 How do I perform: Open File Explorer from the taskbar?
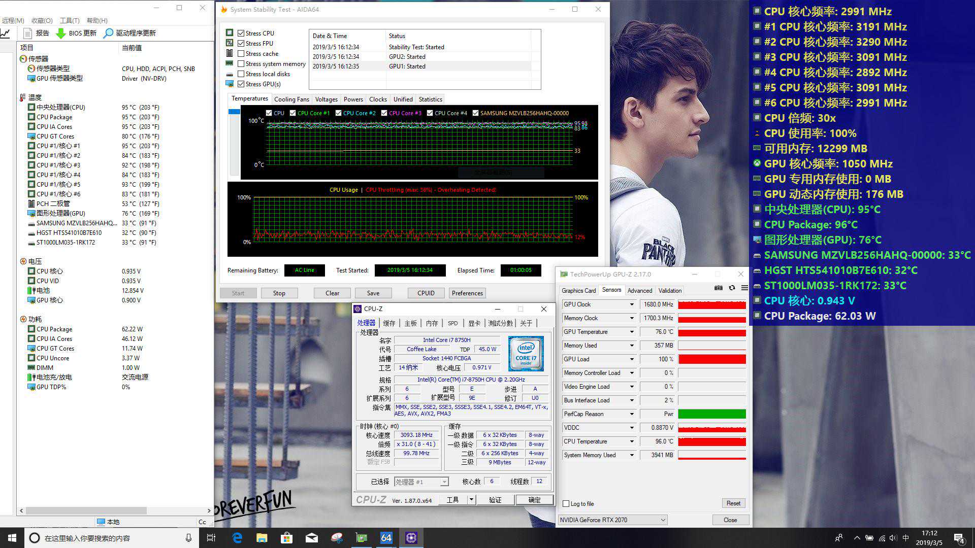pyautogui.click(x=262, y=538)
